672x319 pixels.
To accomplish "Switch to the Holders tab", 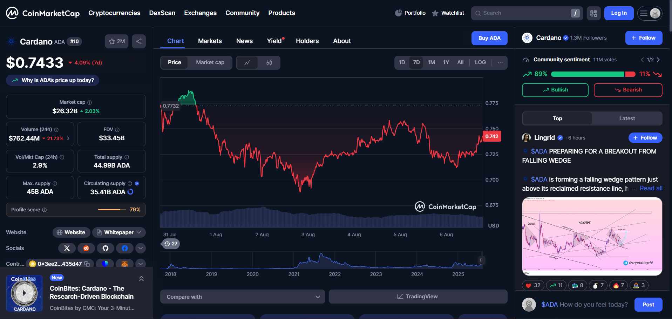I will [307, 41].
